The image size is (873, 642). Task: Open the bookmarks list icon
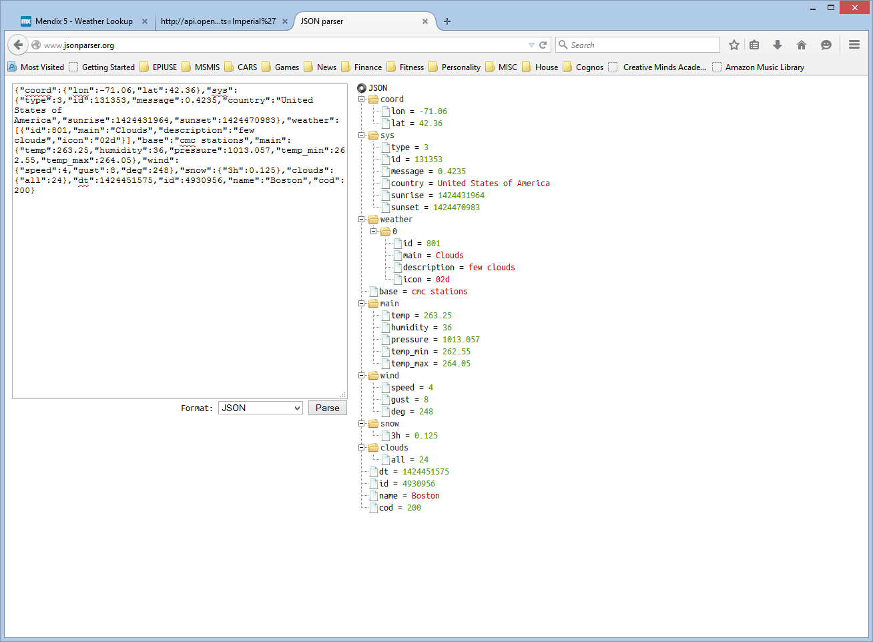tap(754, 45)
